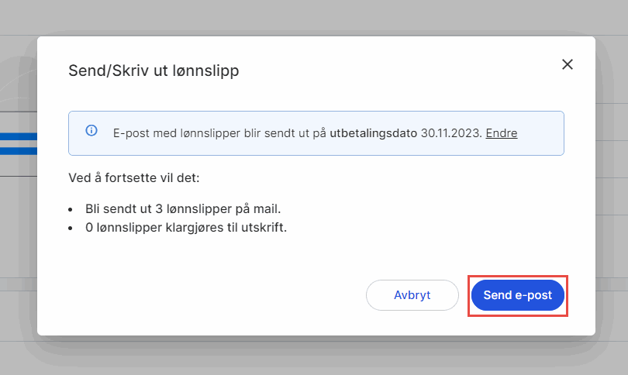Click the Endre link
628x375 pixels.
coord(502,133)
